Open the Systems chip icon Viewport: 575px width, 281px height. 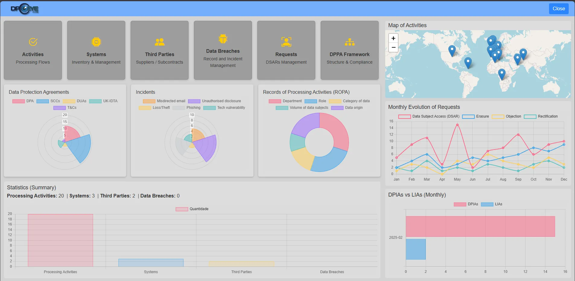(96, 42)
